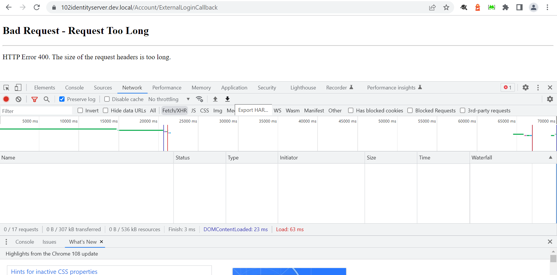Clear the network log

click(19, 99)
